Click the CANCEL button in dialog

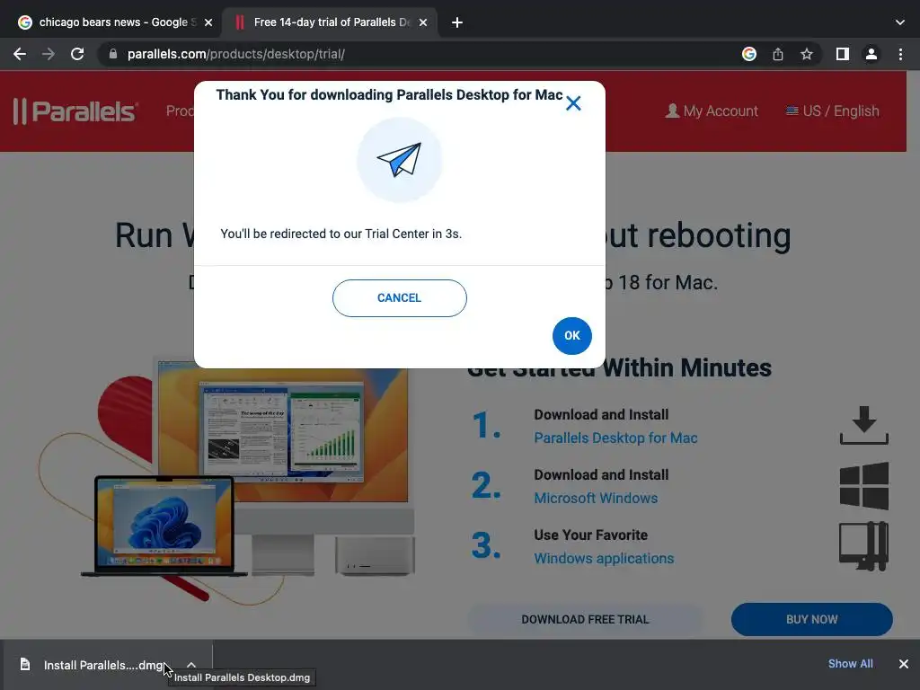399,298
